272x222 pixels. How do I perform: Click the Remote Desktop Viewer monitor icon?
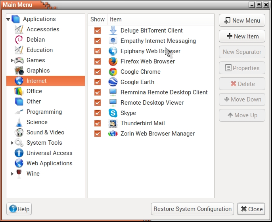113,103
